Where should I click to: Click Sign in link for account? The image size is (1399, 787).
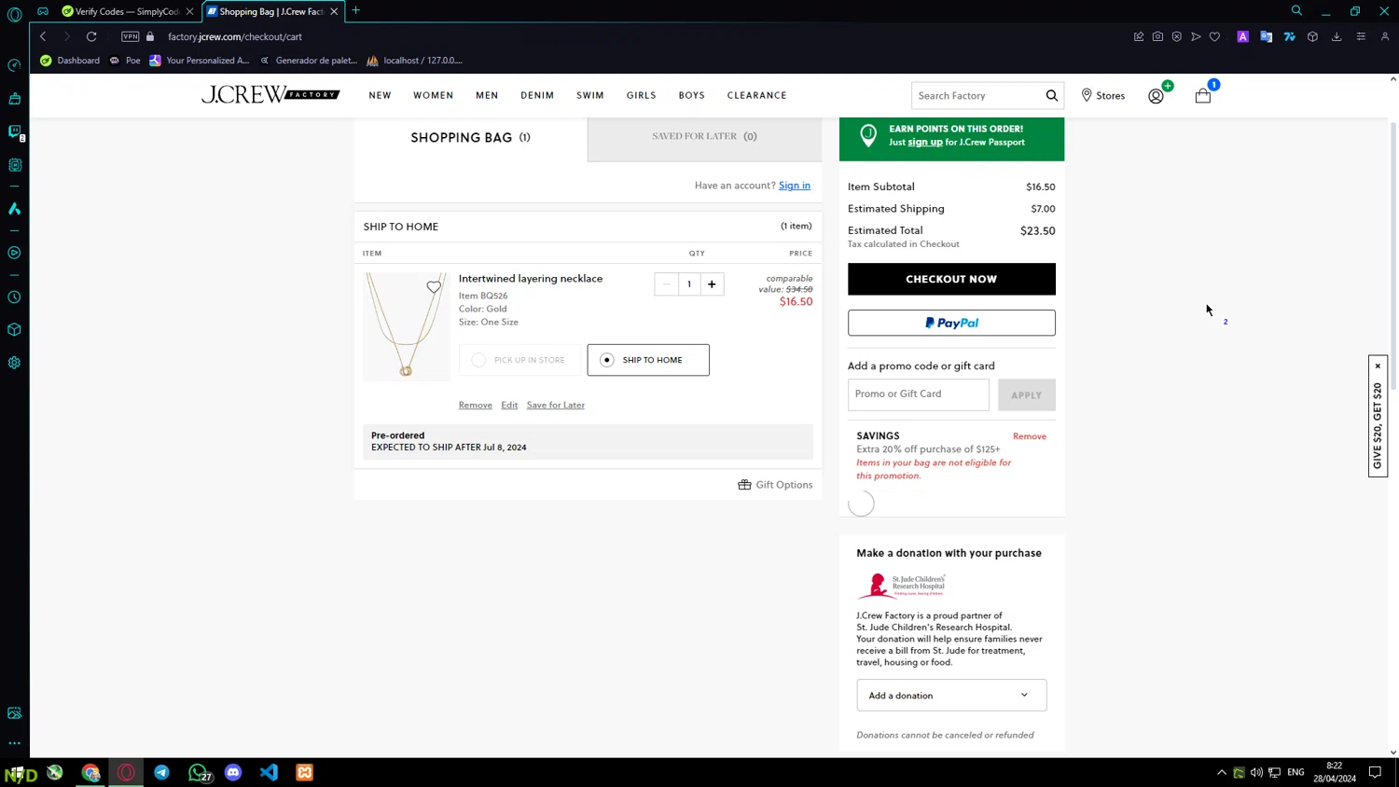[x=795, y=186]
